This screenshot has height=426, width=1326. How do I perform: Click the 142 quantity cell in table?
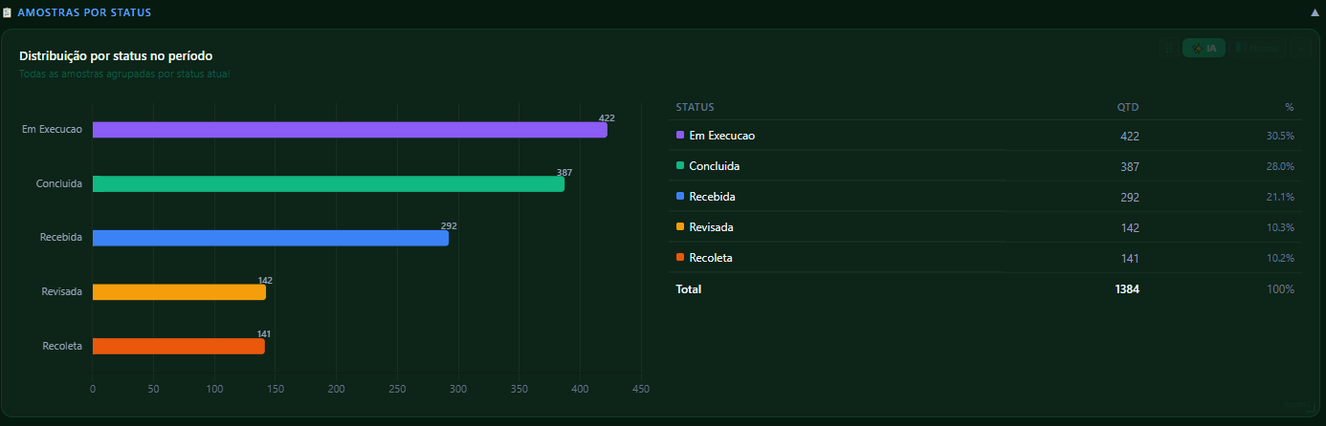1130,227
